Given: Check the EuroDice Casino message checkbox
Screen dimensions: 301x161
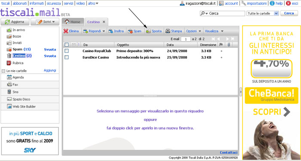Looking at the screenshot, I should 67,57.
